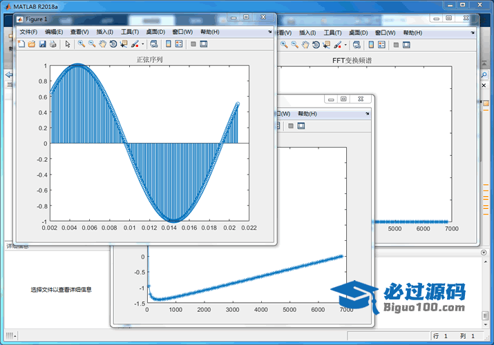Select Zoom Out tool in FFT figure window
Image resolution: width=494 pixels, height=345 pixels.
pos(294,45)
